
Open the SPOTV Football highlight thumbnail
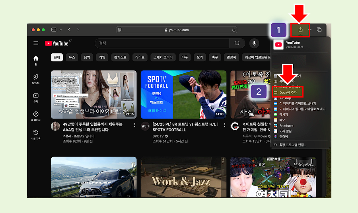pos(183,94)
